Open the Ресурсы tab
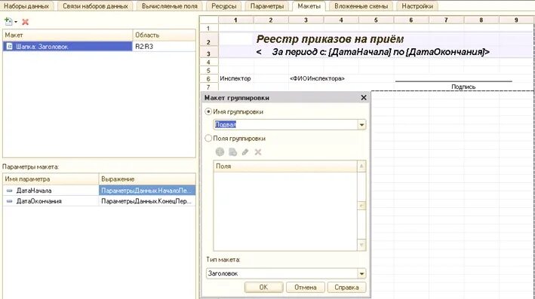 [224, 6]
